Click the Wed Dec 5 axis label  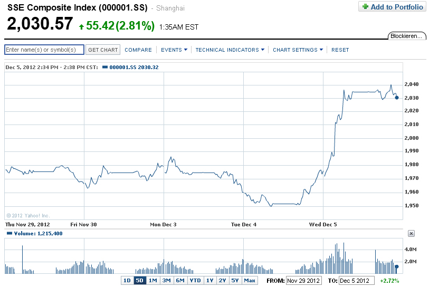coord(323,224)
